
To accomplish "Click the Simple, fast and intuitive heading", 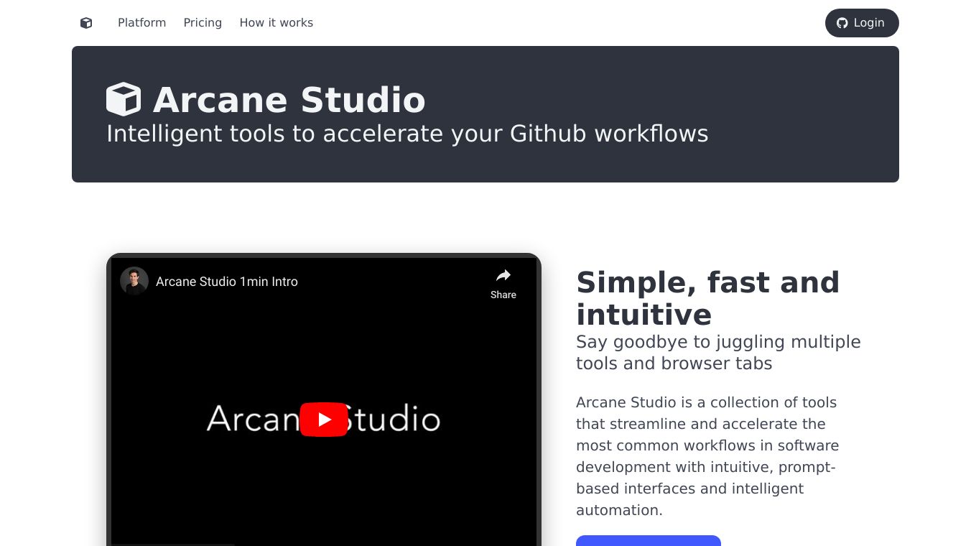I will point(707,298).
